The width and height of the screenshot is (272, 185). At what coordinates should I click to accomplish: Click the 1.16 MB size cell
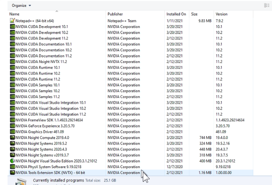(205, 173)
